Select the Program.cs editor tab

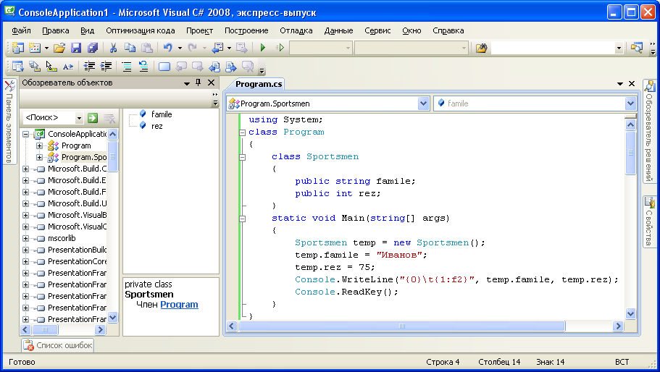pos(258,84)
